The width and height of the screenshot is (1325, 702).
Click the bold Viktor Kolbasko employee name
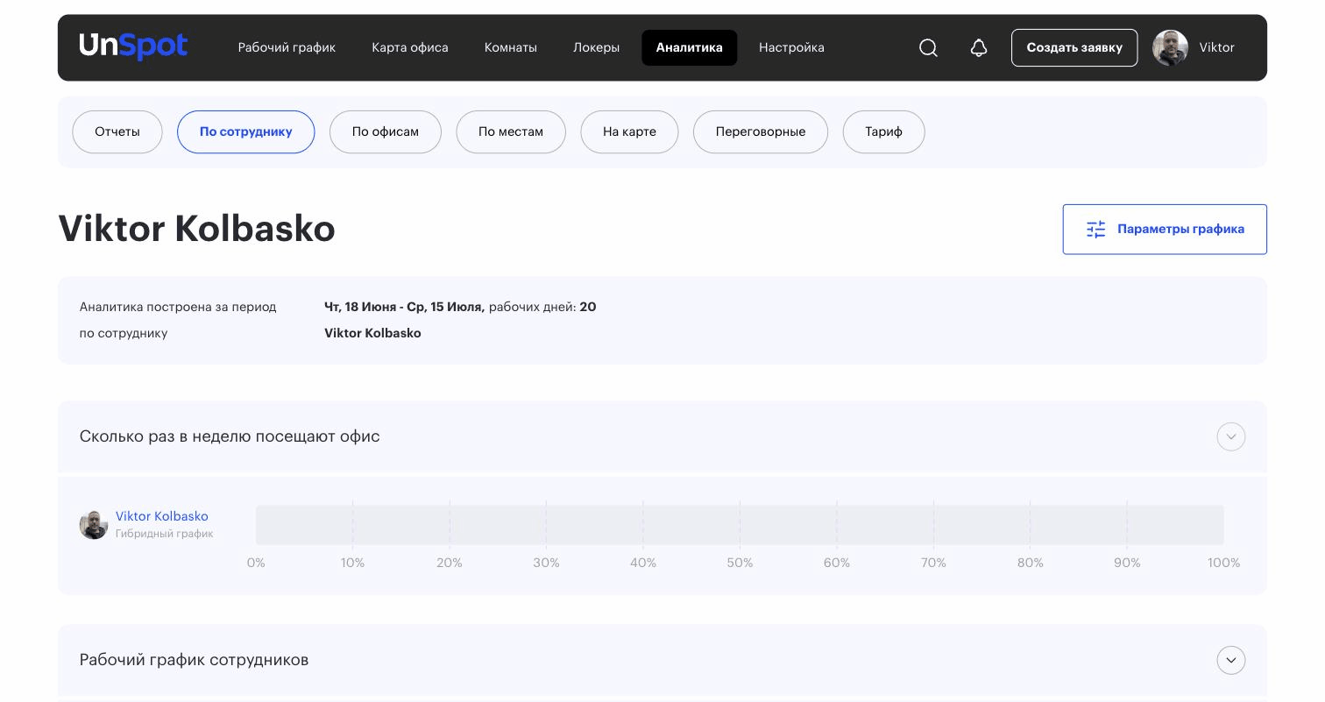(x=372, y=333)
